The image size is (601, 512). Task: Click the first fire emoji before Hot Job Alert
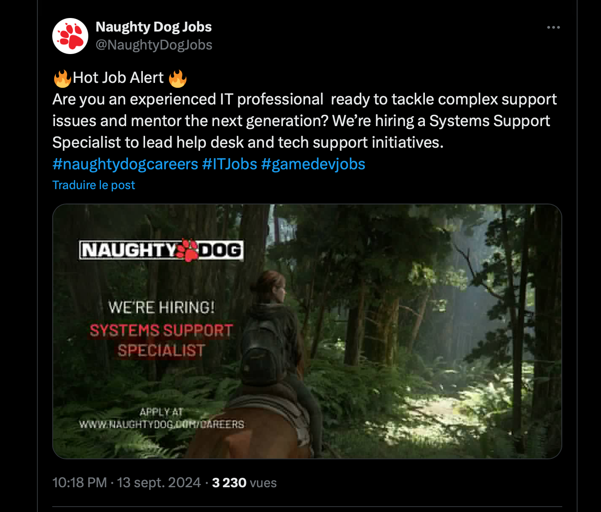(x=62, y=78)
